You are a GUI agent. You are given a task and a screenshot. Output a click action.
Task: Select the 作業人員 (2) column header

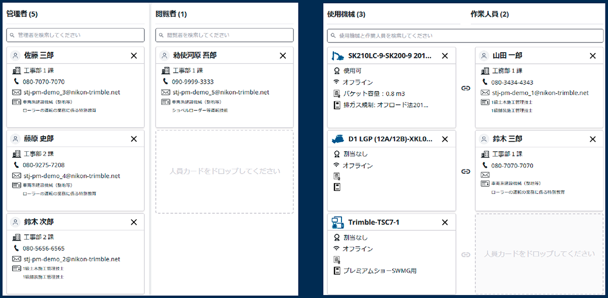point(489,15)
